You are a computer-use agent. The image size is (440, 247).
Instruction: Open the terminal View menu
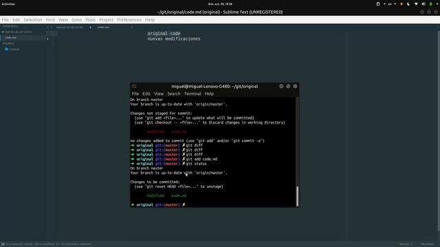coord(159,94)
